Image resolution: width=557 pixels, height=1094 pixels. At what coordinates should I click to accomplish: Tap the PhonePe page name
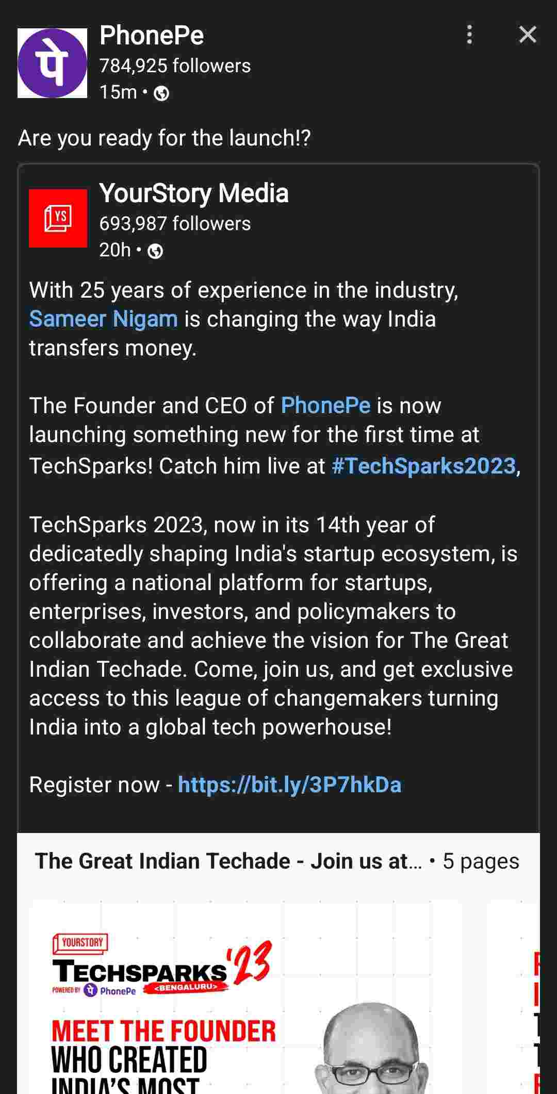[152, 36]
